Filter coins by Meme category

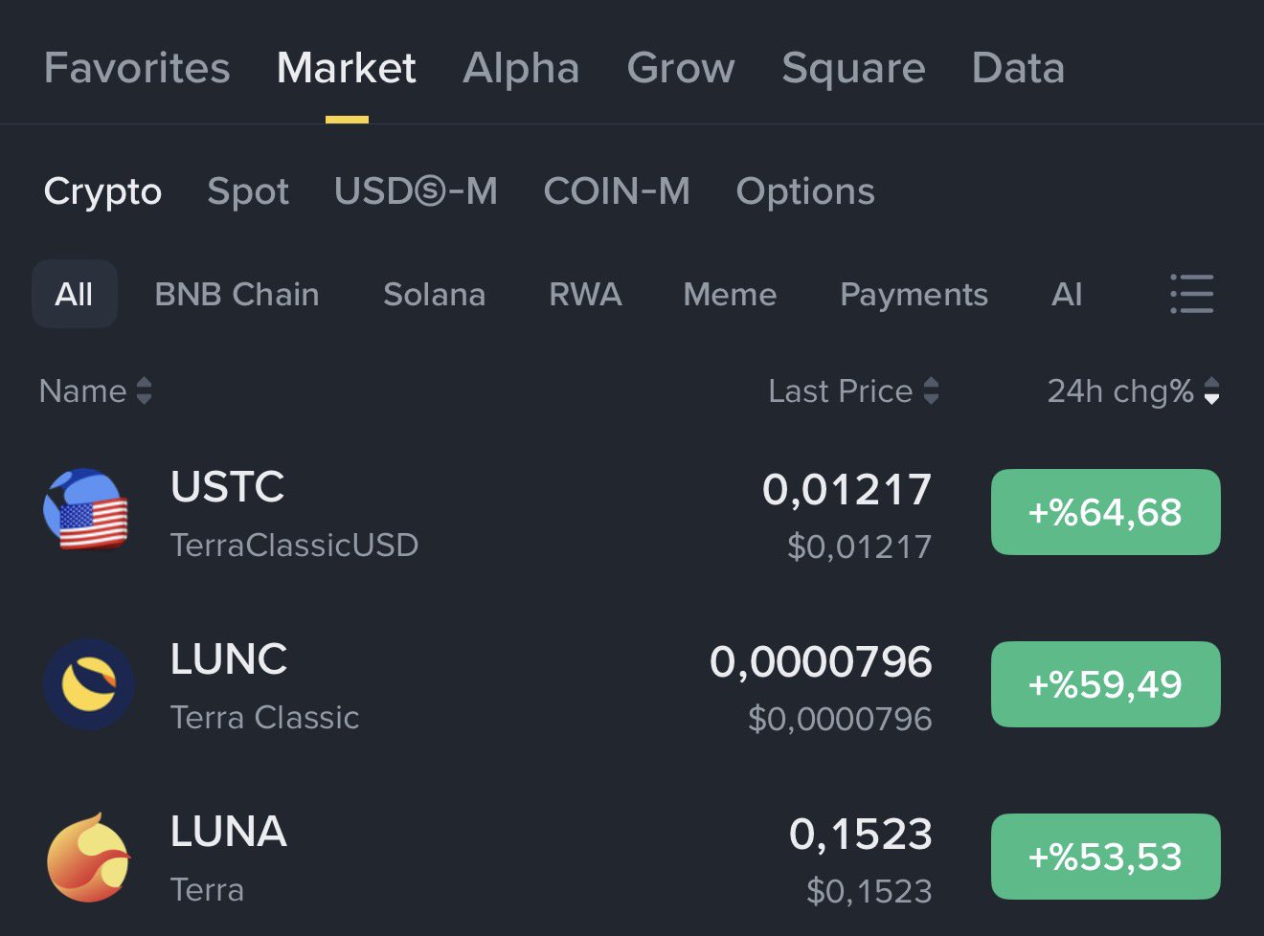pyautogui.click(x=730, y=294)
